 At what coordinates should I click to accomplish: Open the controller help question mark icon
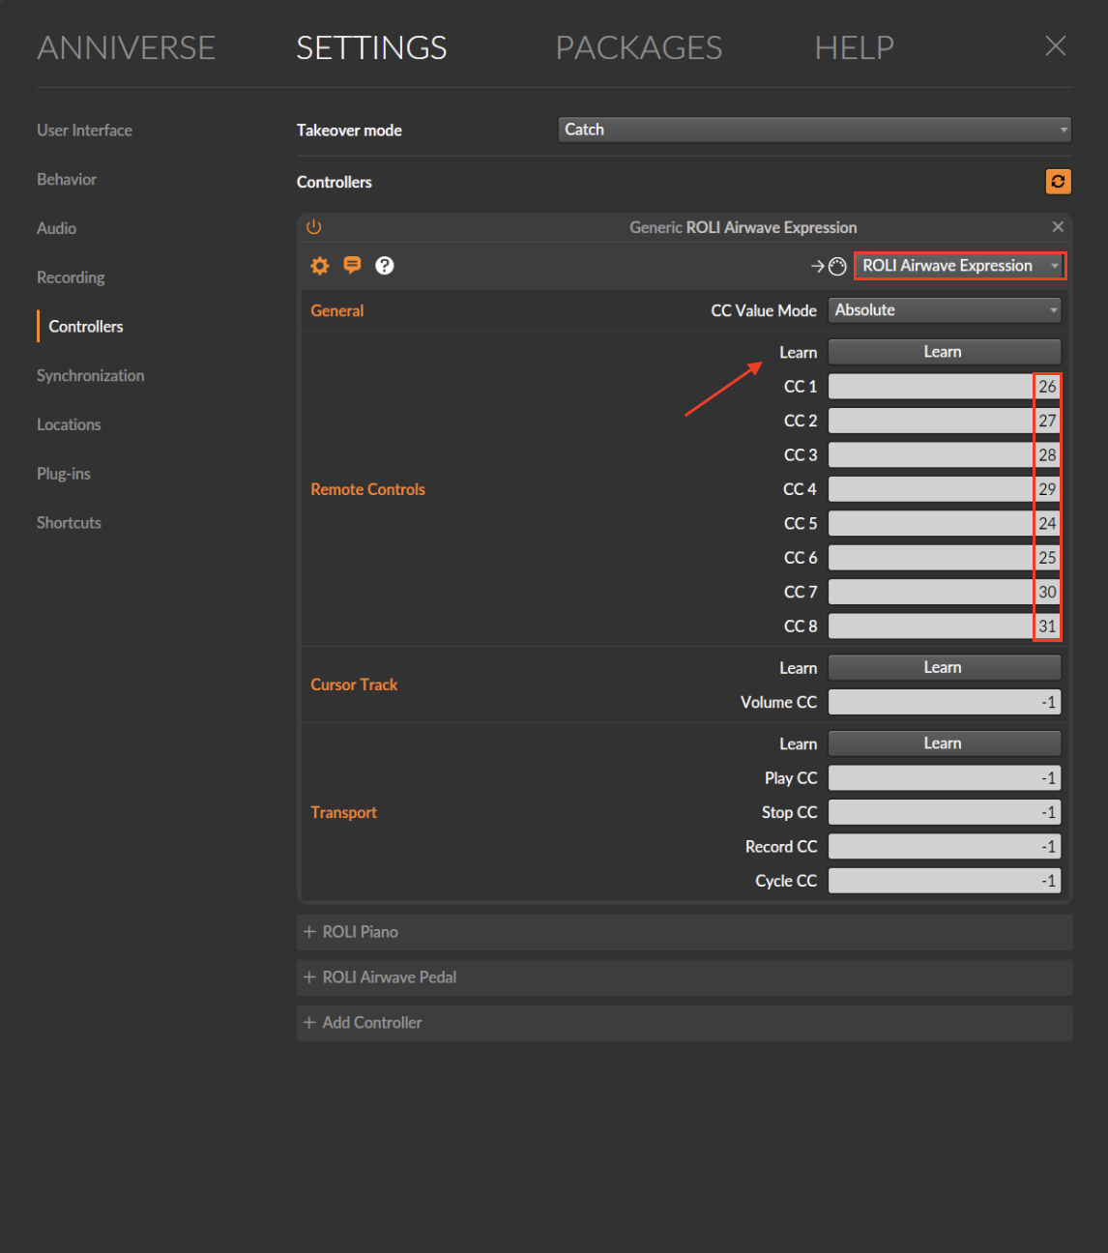[x=385, y=265]
